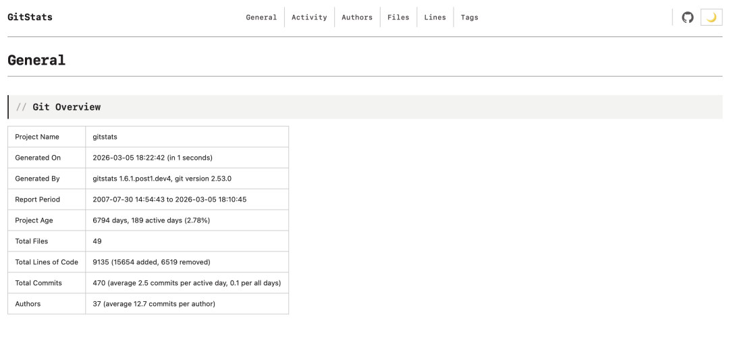Screen dimensions: 729x337
Task: Open the GitHub repository icon
Action: [688, 18]
